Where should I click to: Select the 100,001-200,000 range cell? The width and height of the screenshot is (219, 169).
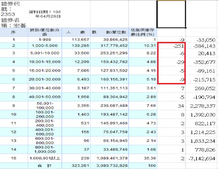[45, 114]
